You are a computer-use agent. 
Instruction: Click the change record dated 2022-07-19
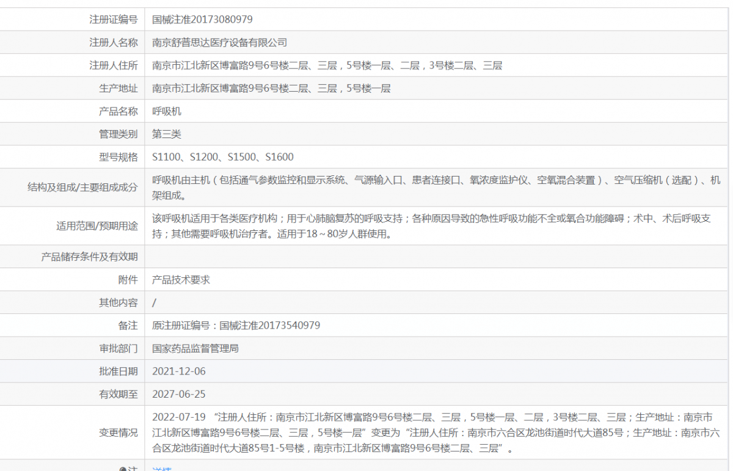click(436, 433)
